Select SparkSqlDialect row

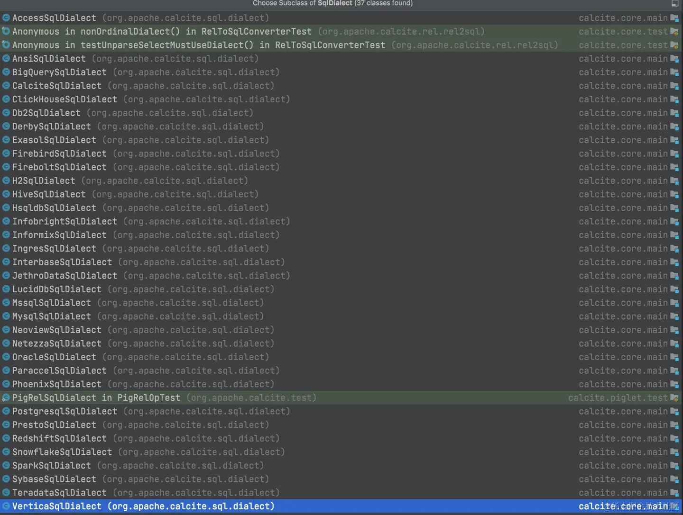tap(341, 466)
